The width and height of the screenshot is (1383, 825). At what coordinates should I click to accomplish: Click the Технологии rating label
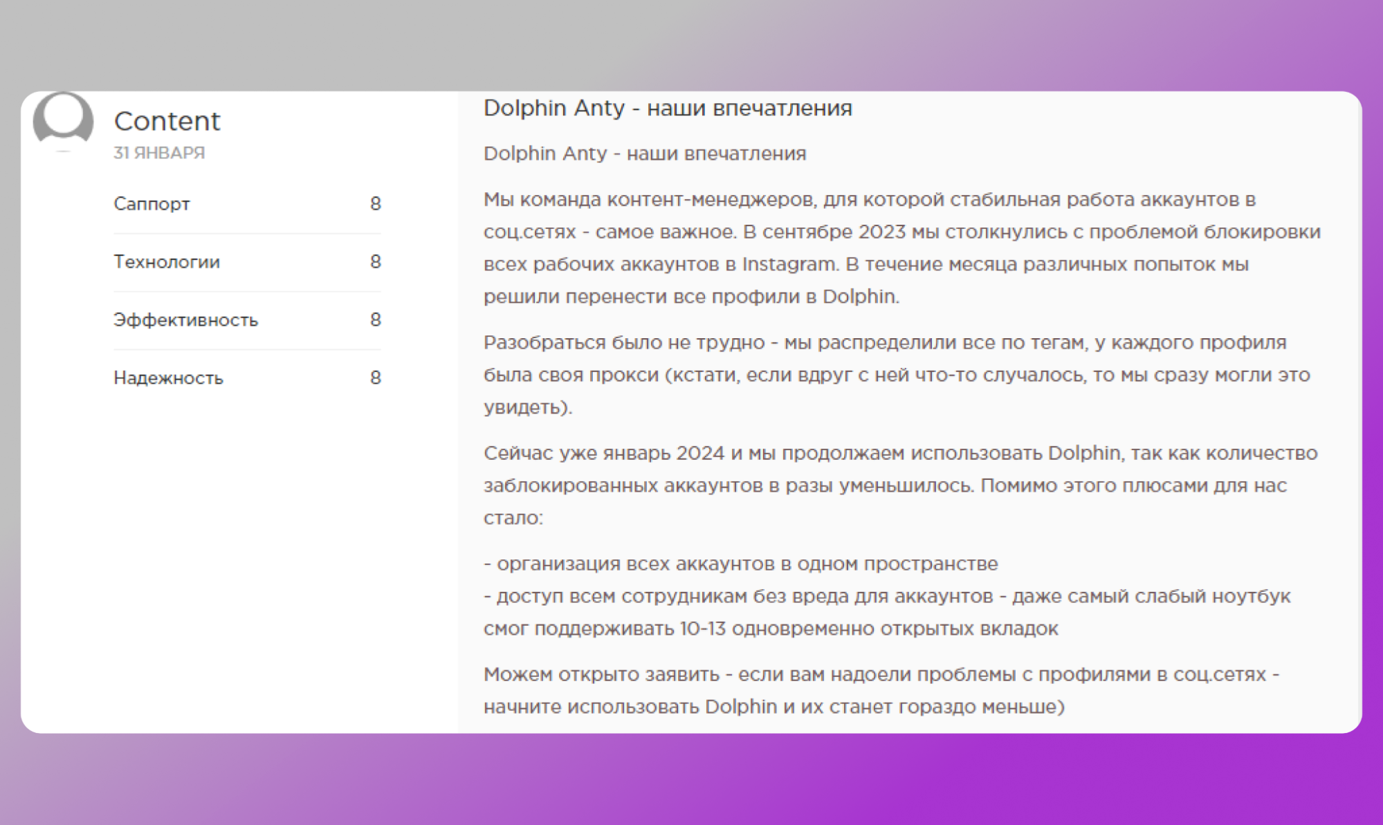pos(167,261)
